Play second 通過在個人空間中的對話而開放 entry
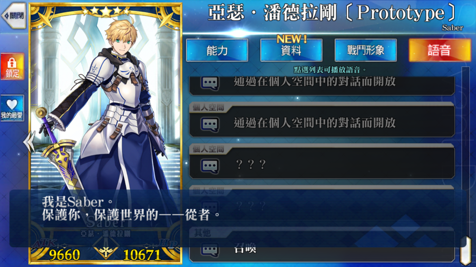 322,123
